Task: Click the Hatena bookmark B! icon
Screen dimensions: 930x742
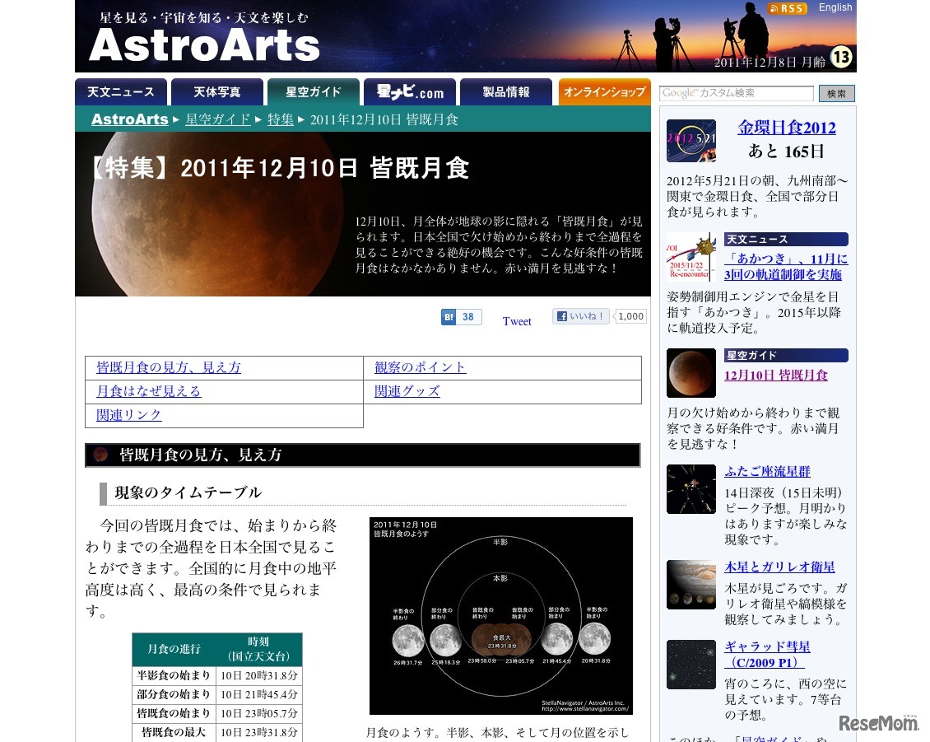Action: point(449,317)
